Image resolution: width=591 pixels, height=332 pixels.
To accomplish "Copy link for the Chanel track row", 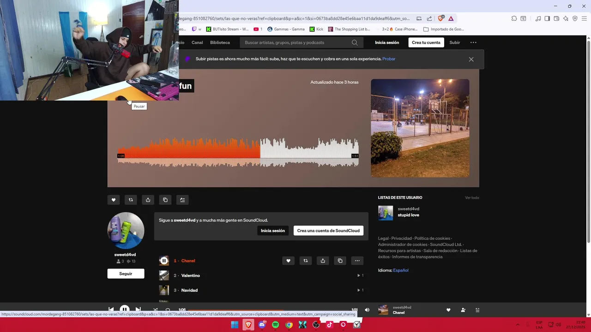I will (x=340, y=261).
